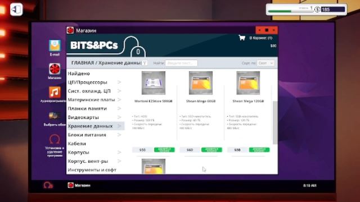The width and height of the screenshot is (360, 202).
Task: Expand the Планки памяти arrow
Action: click(x=119, y=108)
